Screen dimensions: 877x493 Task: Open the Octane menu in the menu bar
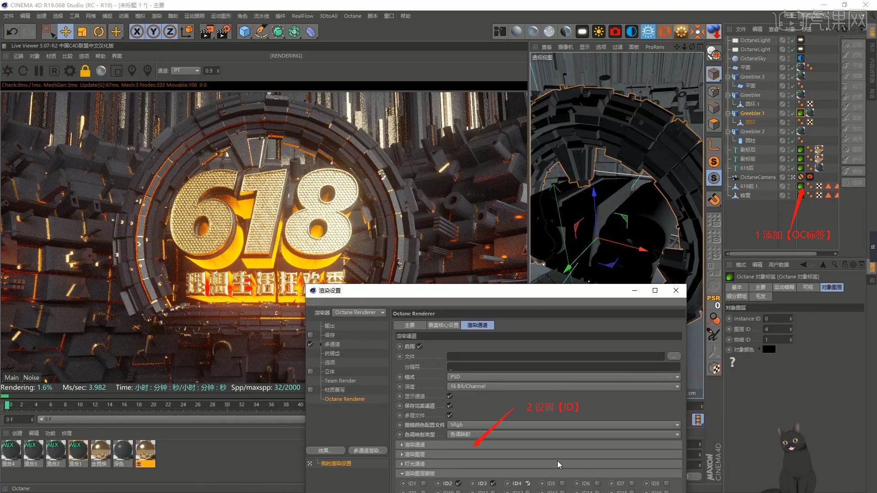(x=352, y=16)
